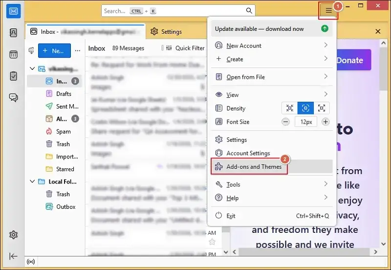The image size is (391, 270).
Task: Open the Calendar icon in left sidebar
Action: [x=14, y=54]
